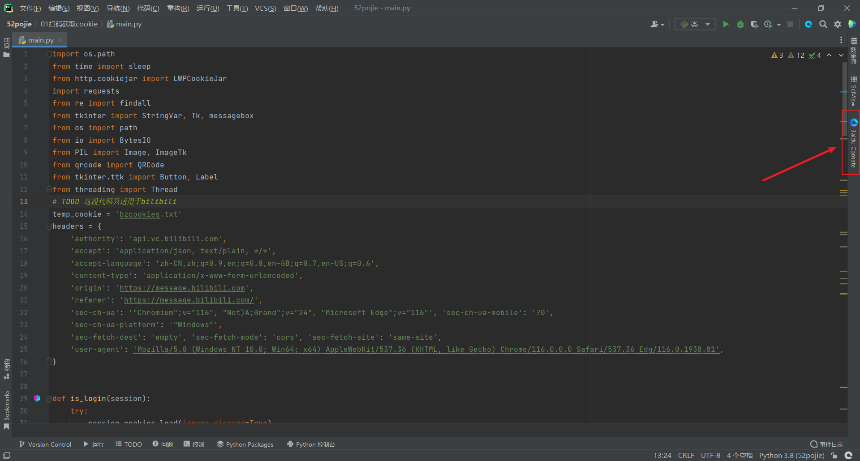Open the 问题 (Problems) tool window
The height and width of the screenshot is (461, 860).
coord(163,444)
